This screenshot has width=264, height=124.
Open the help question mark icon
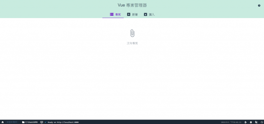pyautogui.click(x=259, y=6)
